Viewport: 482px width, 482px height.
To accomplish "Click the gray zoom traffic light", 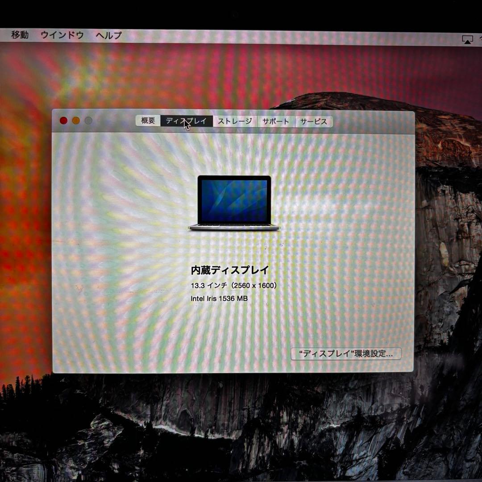I will tap(88, 120).
